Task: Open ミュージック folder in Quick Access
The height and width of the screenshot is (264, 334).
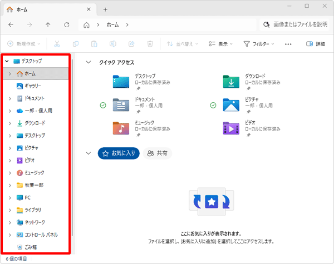Action: tap(141, 128)
